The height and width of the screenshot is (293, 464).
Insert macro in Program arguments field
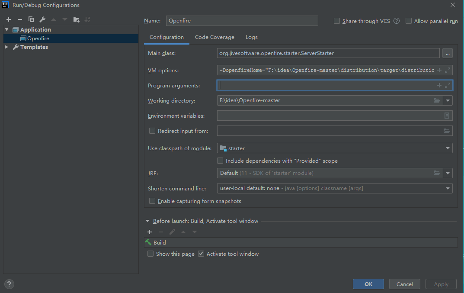[x=439, y=85]
